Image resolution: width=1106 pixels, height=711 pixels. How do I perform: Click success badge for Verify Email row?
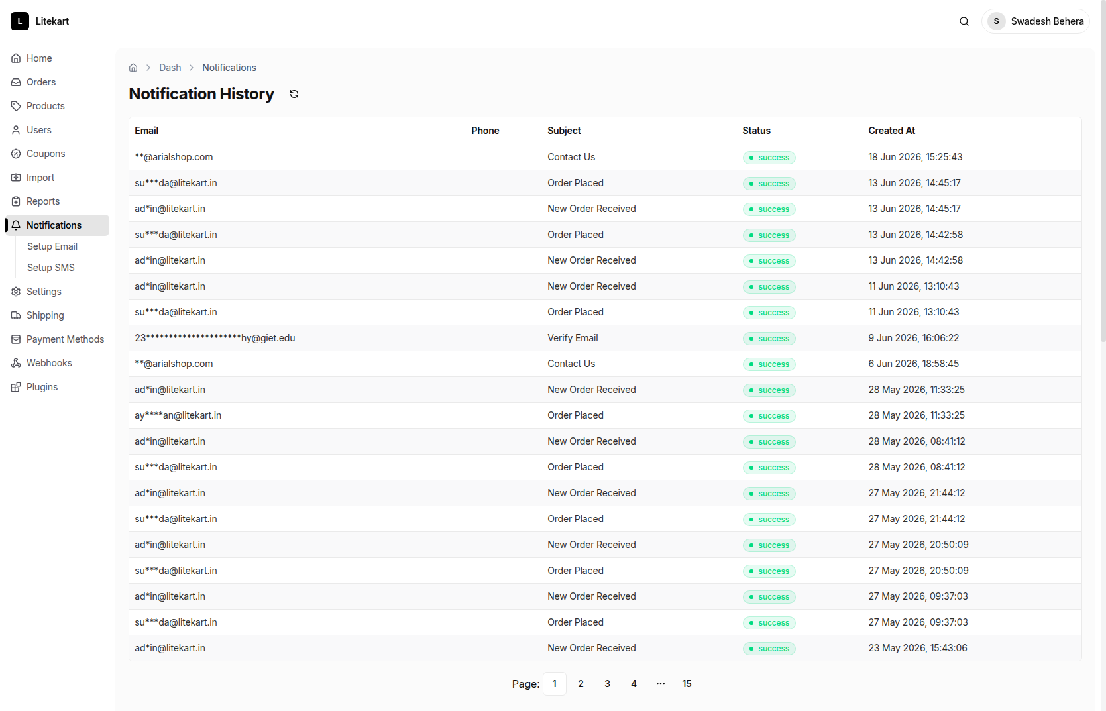[769, 339]
